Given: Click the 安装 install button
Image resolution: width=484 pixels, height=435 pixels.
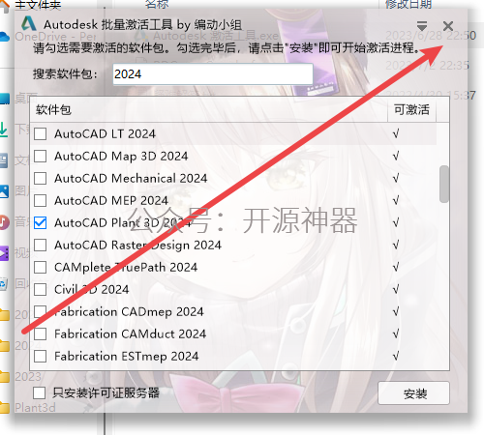Looking at the screenshot, I should pos(413,393).
